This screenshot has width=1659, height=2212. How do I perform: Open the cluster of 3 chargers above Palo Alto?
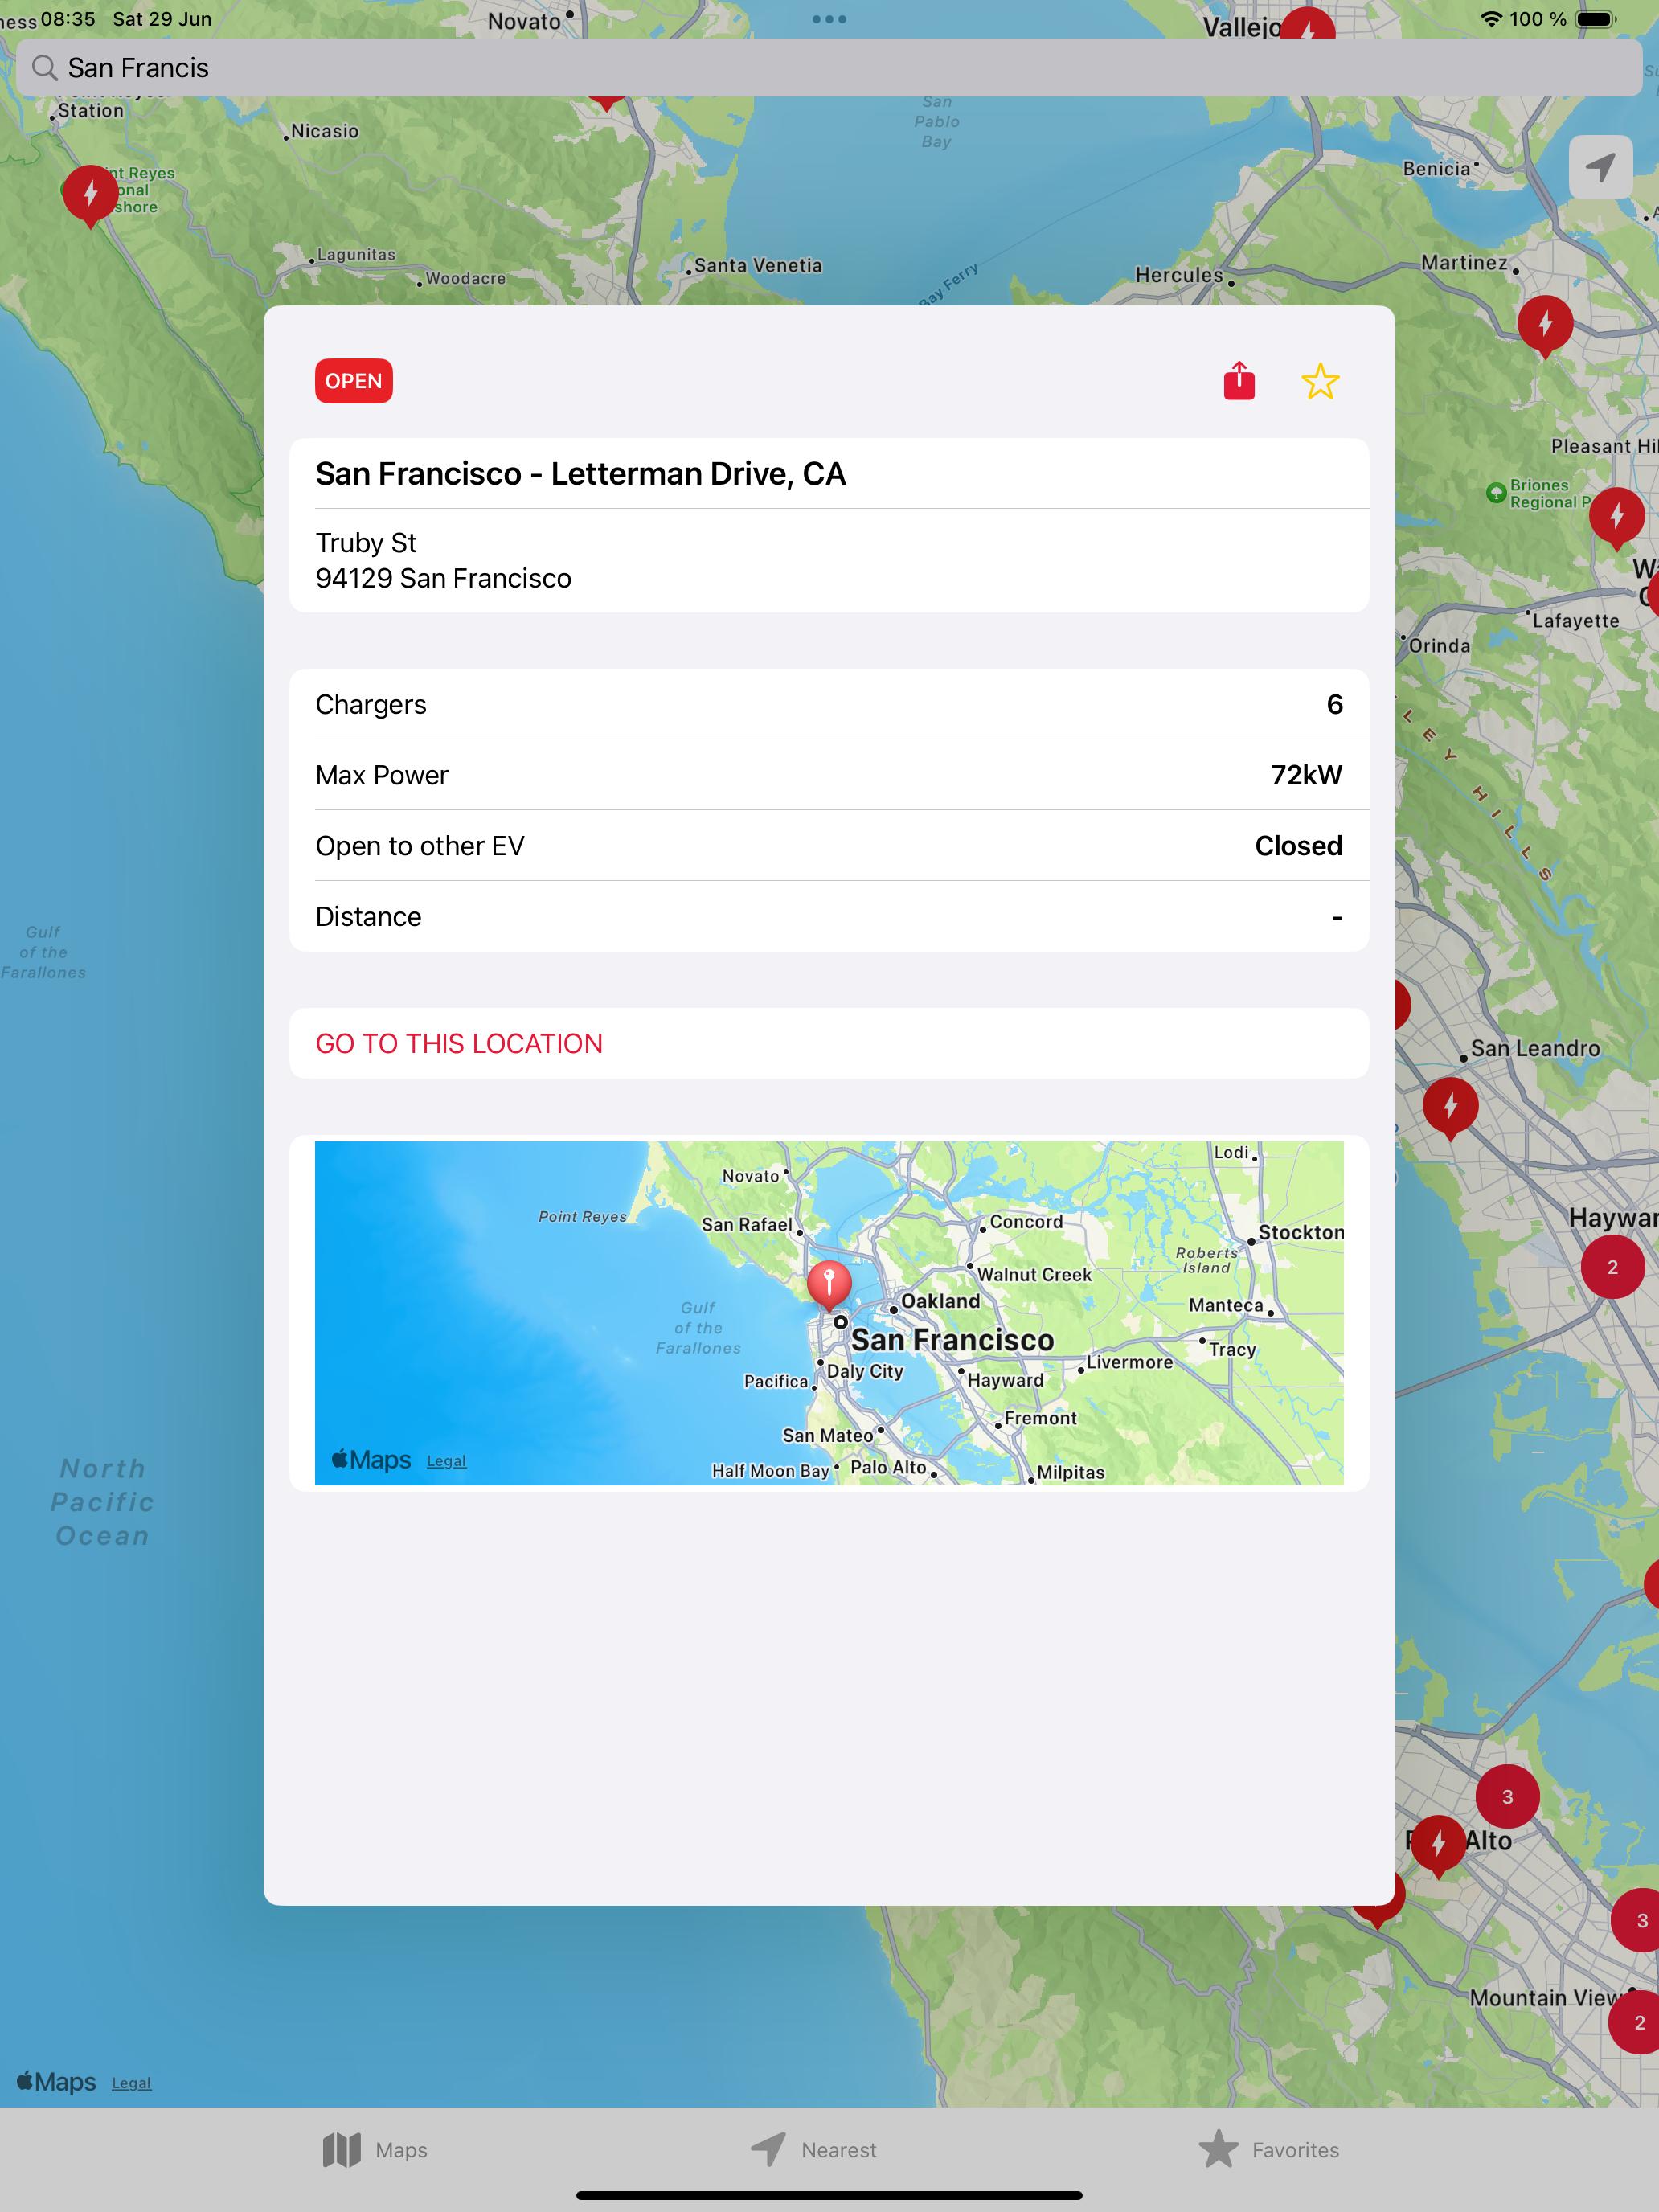tap(1507, 1797)
